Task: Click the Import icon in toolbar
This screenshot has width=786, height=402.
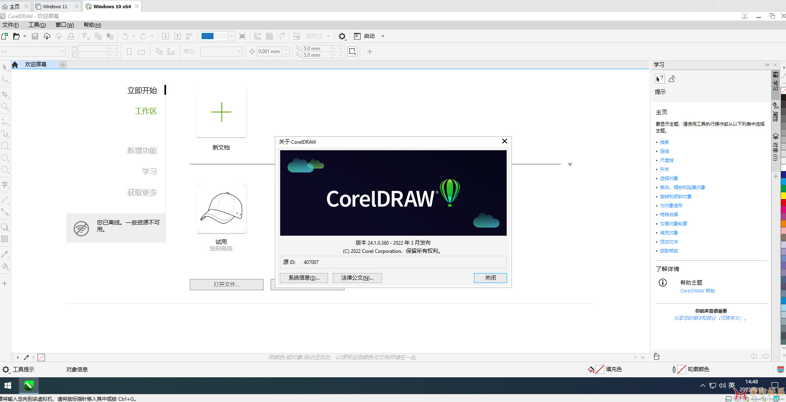Action: point(165,36)
